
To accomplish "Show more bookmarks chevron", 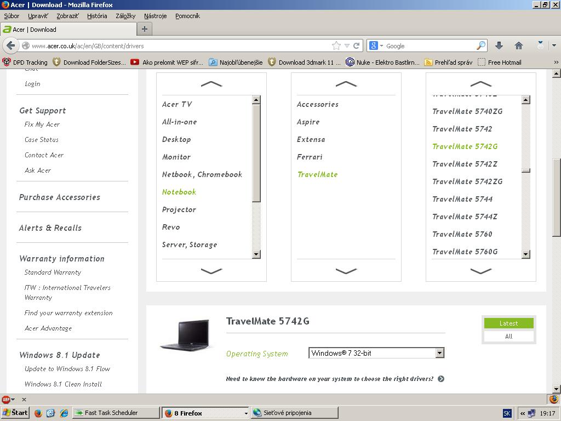I will pyautogui.click(x=556, y=62).
